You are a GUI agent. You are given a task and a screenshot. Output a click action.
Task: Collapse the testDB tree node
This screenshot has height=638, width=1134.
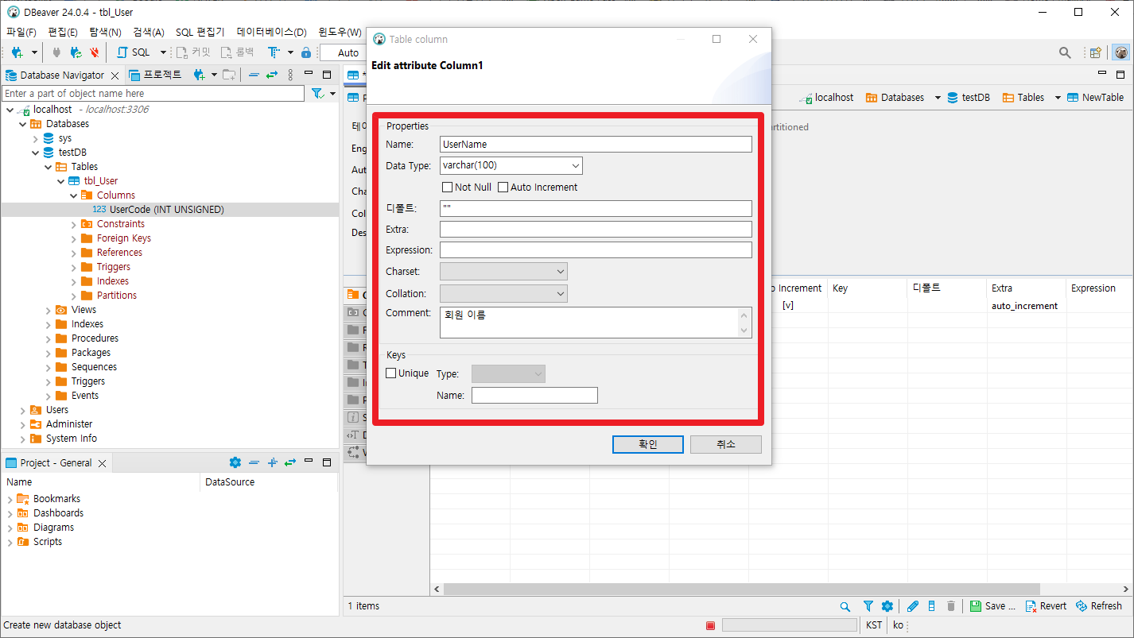(36, 153)
